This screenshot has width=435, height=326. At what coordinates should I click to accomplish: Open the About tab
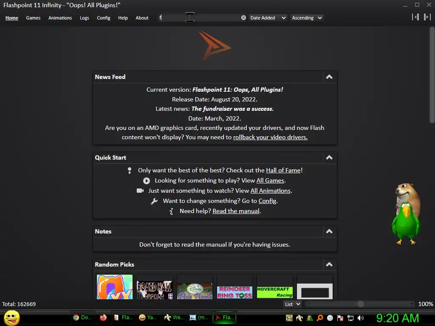click(x=142, y=18)
